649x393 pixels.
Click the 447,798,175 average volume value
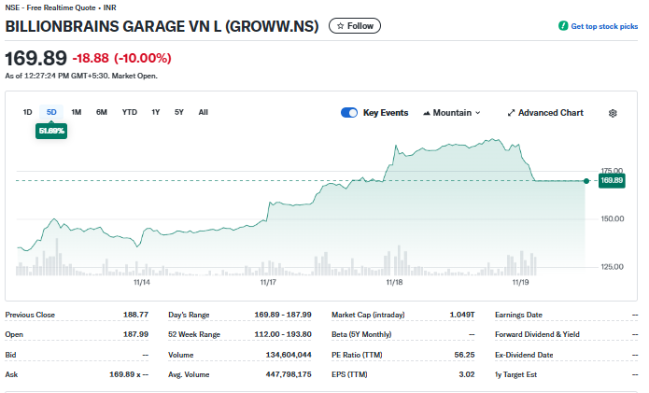(289, 374)
